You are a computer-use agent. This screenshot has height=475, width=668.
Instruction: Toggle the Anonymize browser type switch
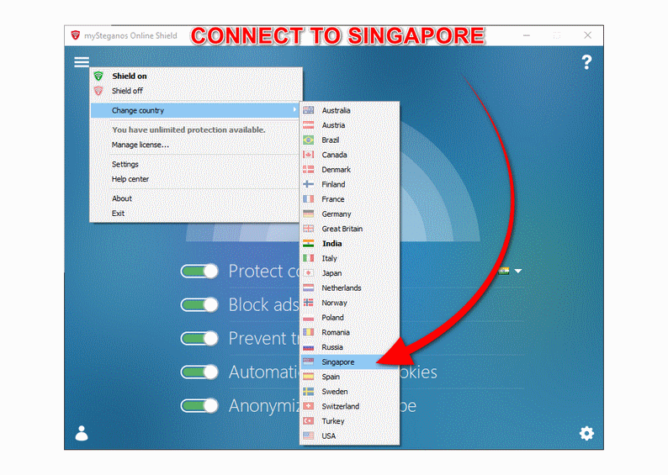pyautogui.click(x=199, y=405)
